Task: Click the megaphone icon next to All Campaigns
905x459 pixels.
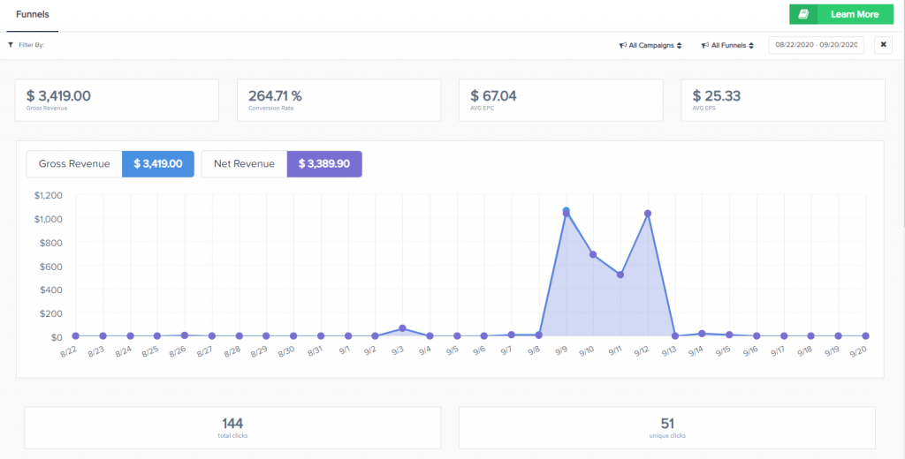Action: click(622, 45)
